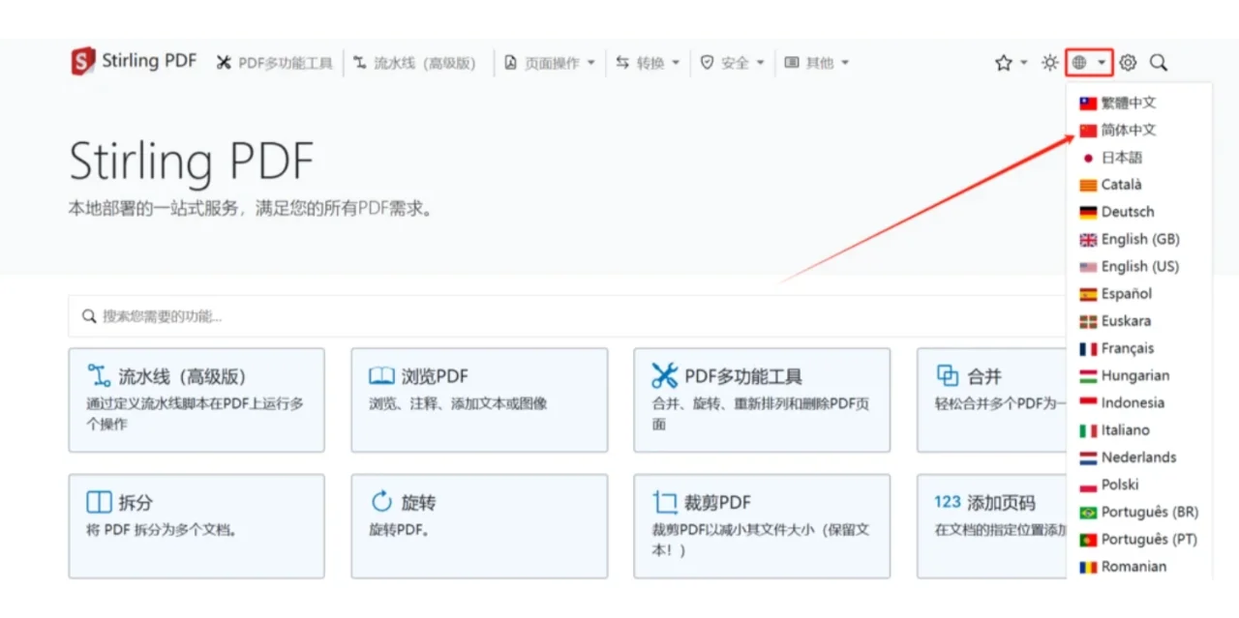Click the split icon on 拆分 card
The height and width of the screenshot is (618, 1239).
pyautogui.click(x=99, y=502)
